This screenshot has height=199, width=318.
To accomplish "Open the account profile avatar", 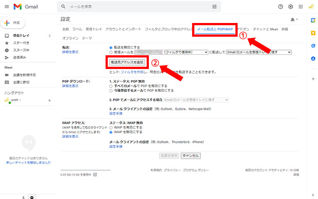I will [311, 7].
